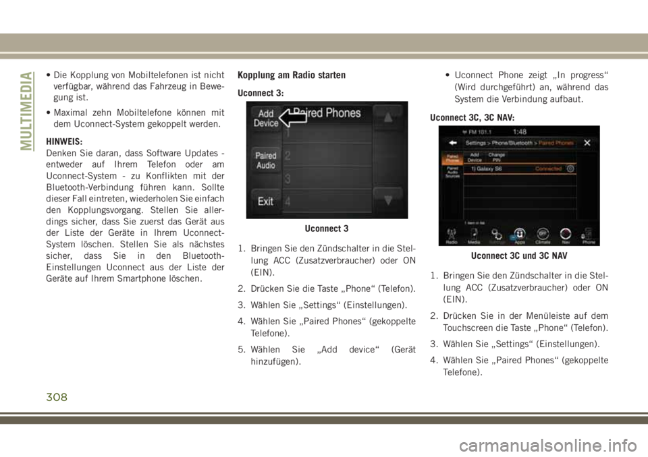
Task: Tap Add Device on the Uconnect 3 screen
Action: (265, 118)
